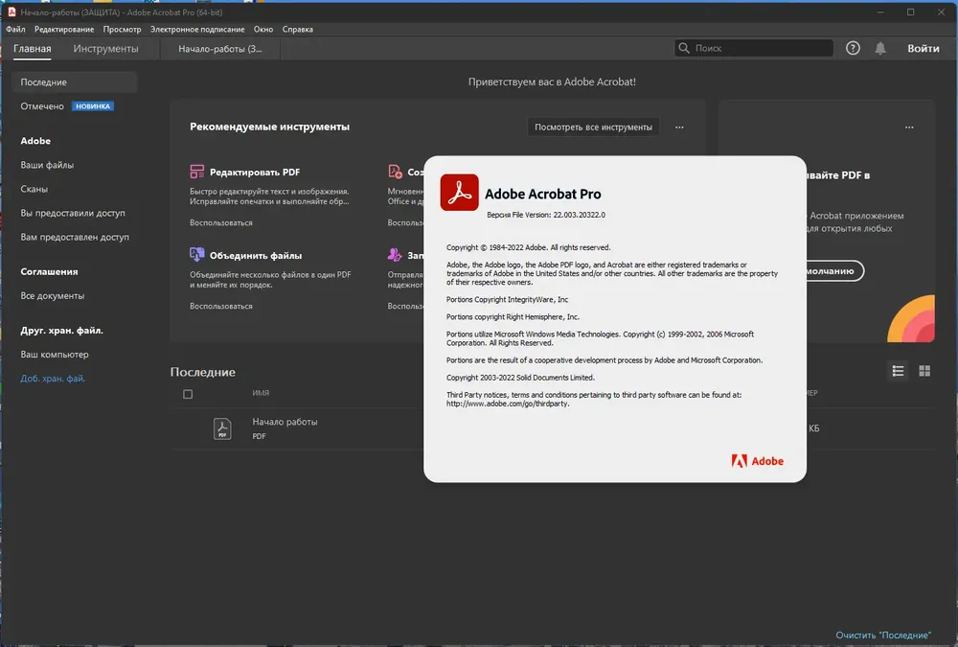The image size is (958, 647).
Task: Click Воспользоваться under Редактировать PDF
Action: [221, 222]
